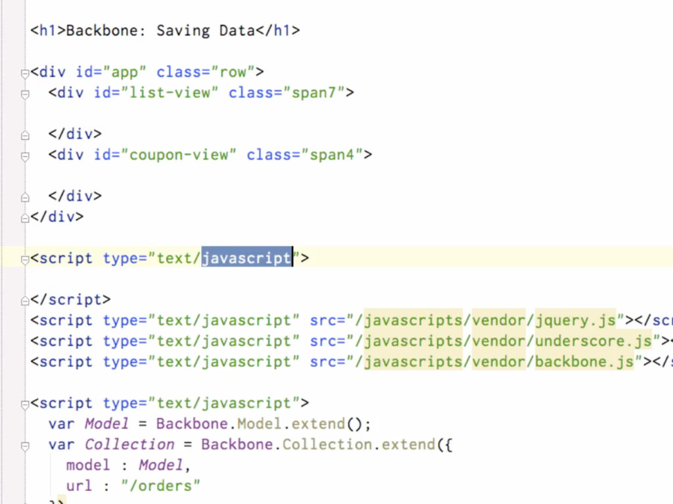Fold at the list-view closing div marker
673x504 pixels.
(25, 135)
